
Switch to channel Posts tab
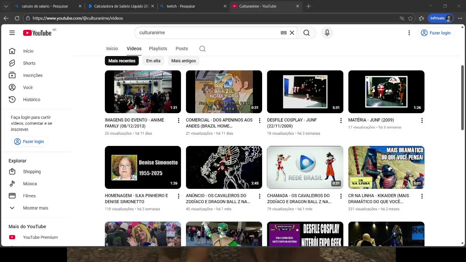pyautogui.click(x=182, y=48)
